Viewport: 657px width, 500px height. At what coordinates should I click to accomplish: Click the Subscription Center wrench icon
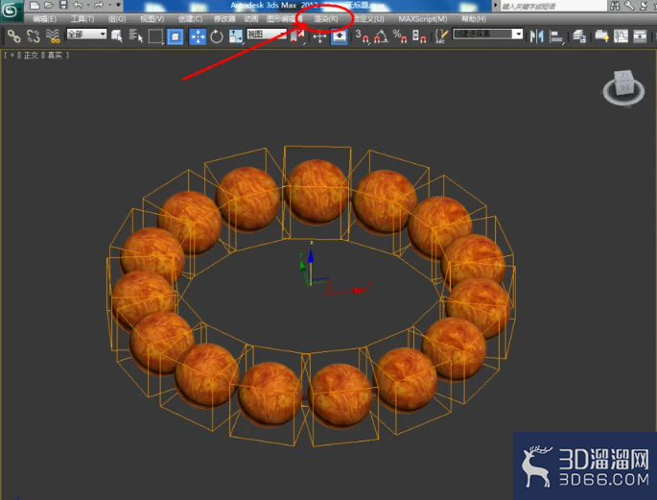click(x=629, y=6)
